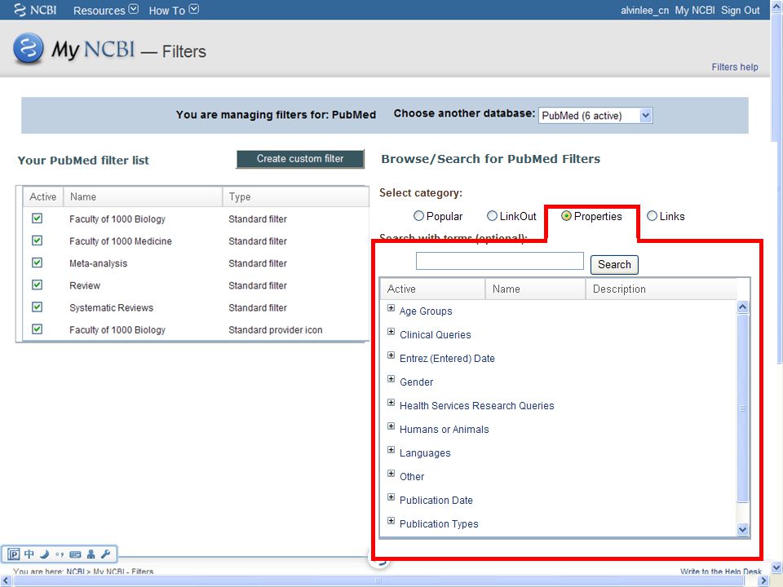
Task: Open IME settings with the wrench icon
Action: click(x=105, y=554)
